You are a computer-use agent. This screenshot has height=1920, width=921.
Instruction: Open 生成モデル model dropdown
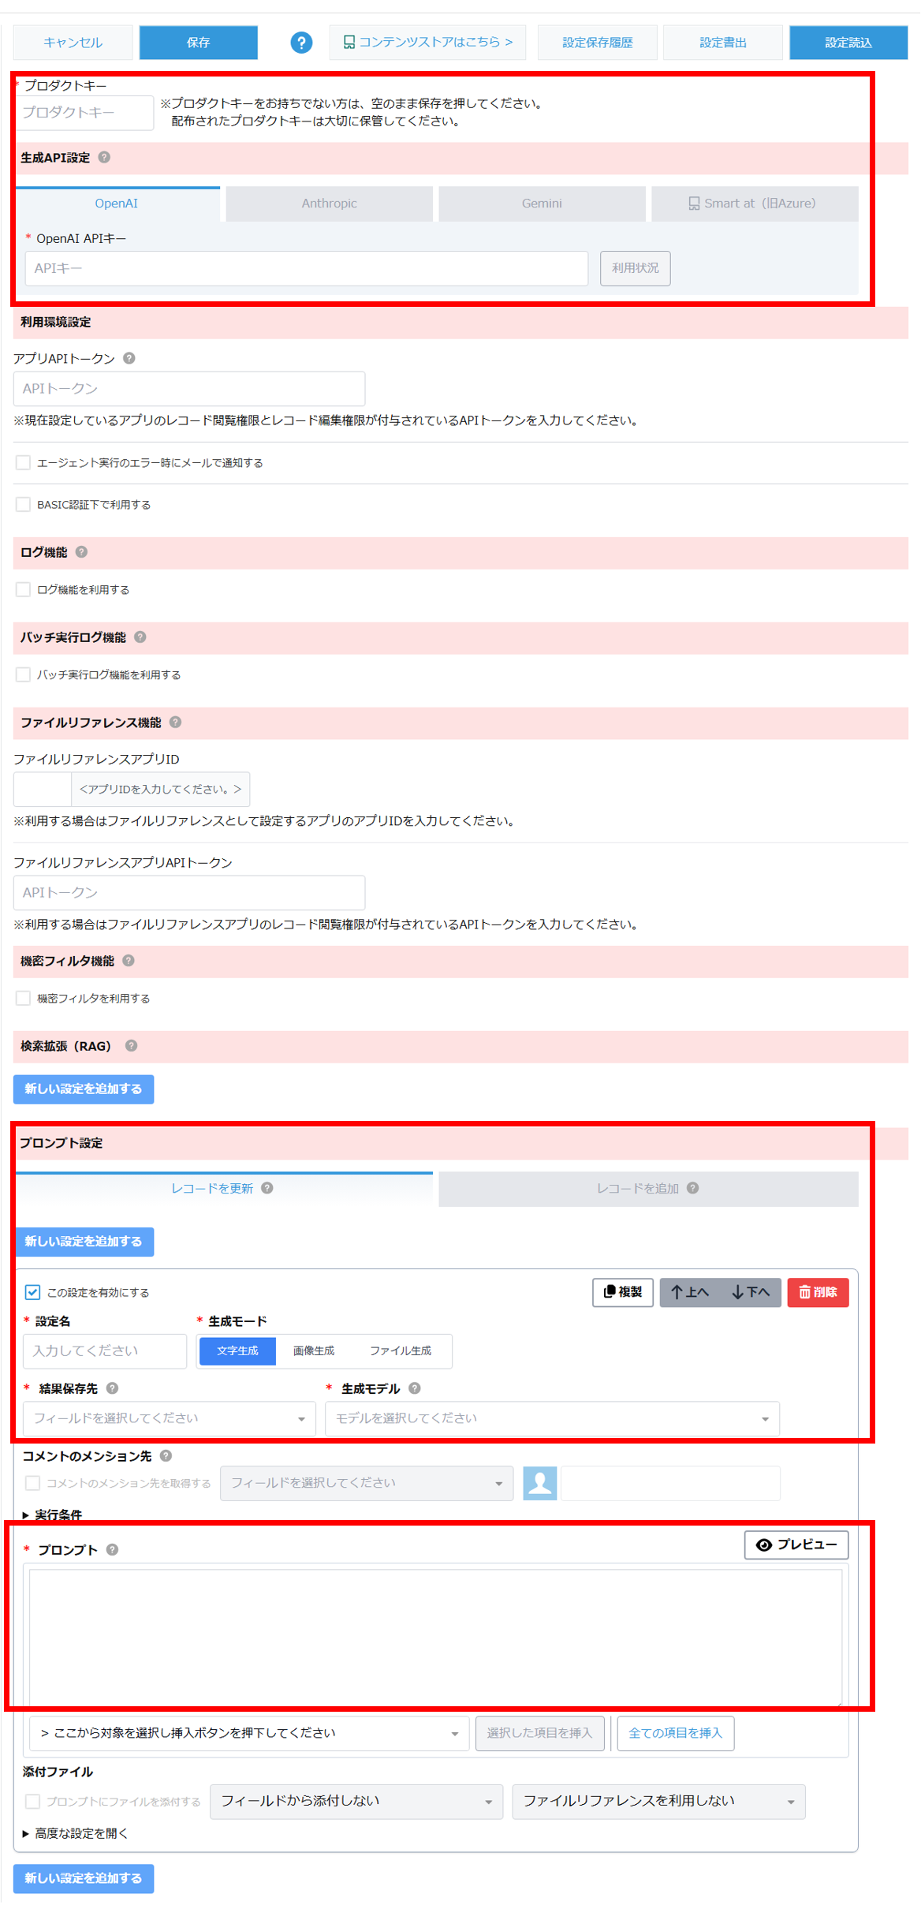[x=552, y=1418]
